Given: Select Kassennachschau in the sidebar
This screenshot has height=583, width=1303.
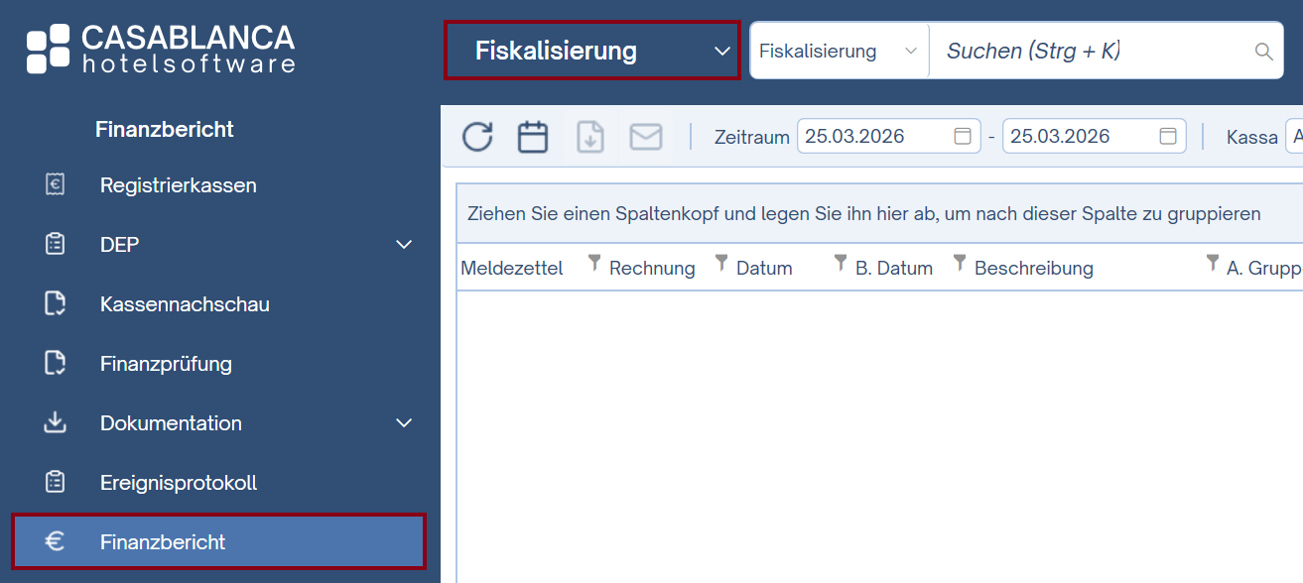Looking at the screenshot, I should [x=185, y=303].
